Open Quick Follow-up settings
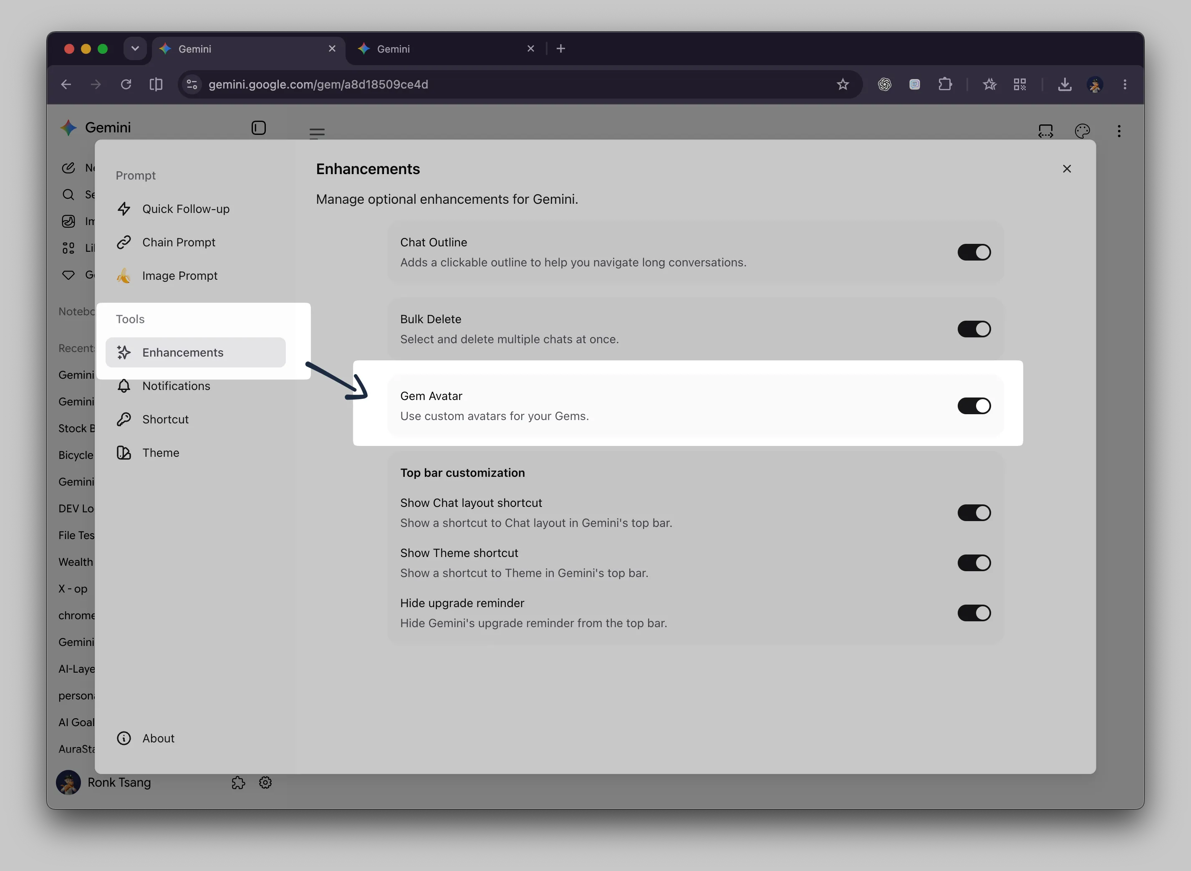Image resolution: width=1191 pixels, height=871 pixels. coord(196,209)
